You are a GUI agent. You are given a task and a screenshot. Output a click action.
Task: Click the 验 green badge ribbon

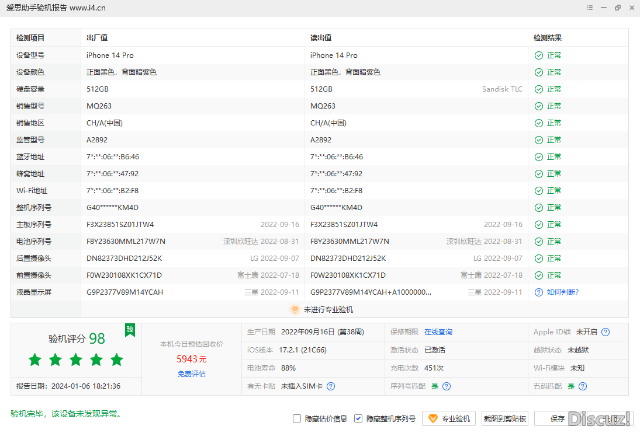(x=130, y=330)
